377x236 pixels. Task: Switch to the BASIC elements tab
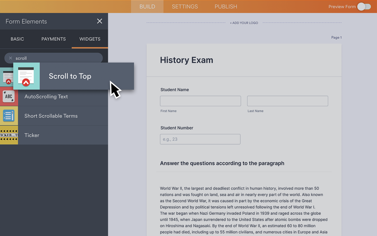click(17, 39)
